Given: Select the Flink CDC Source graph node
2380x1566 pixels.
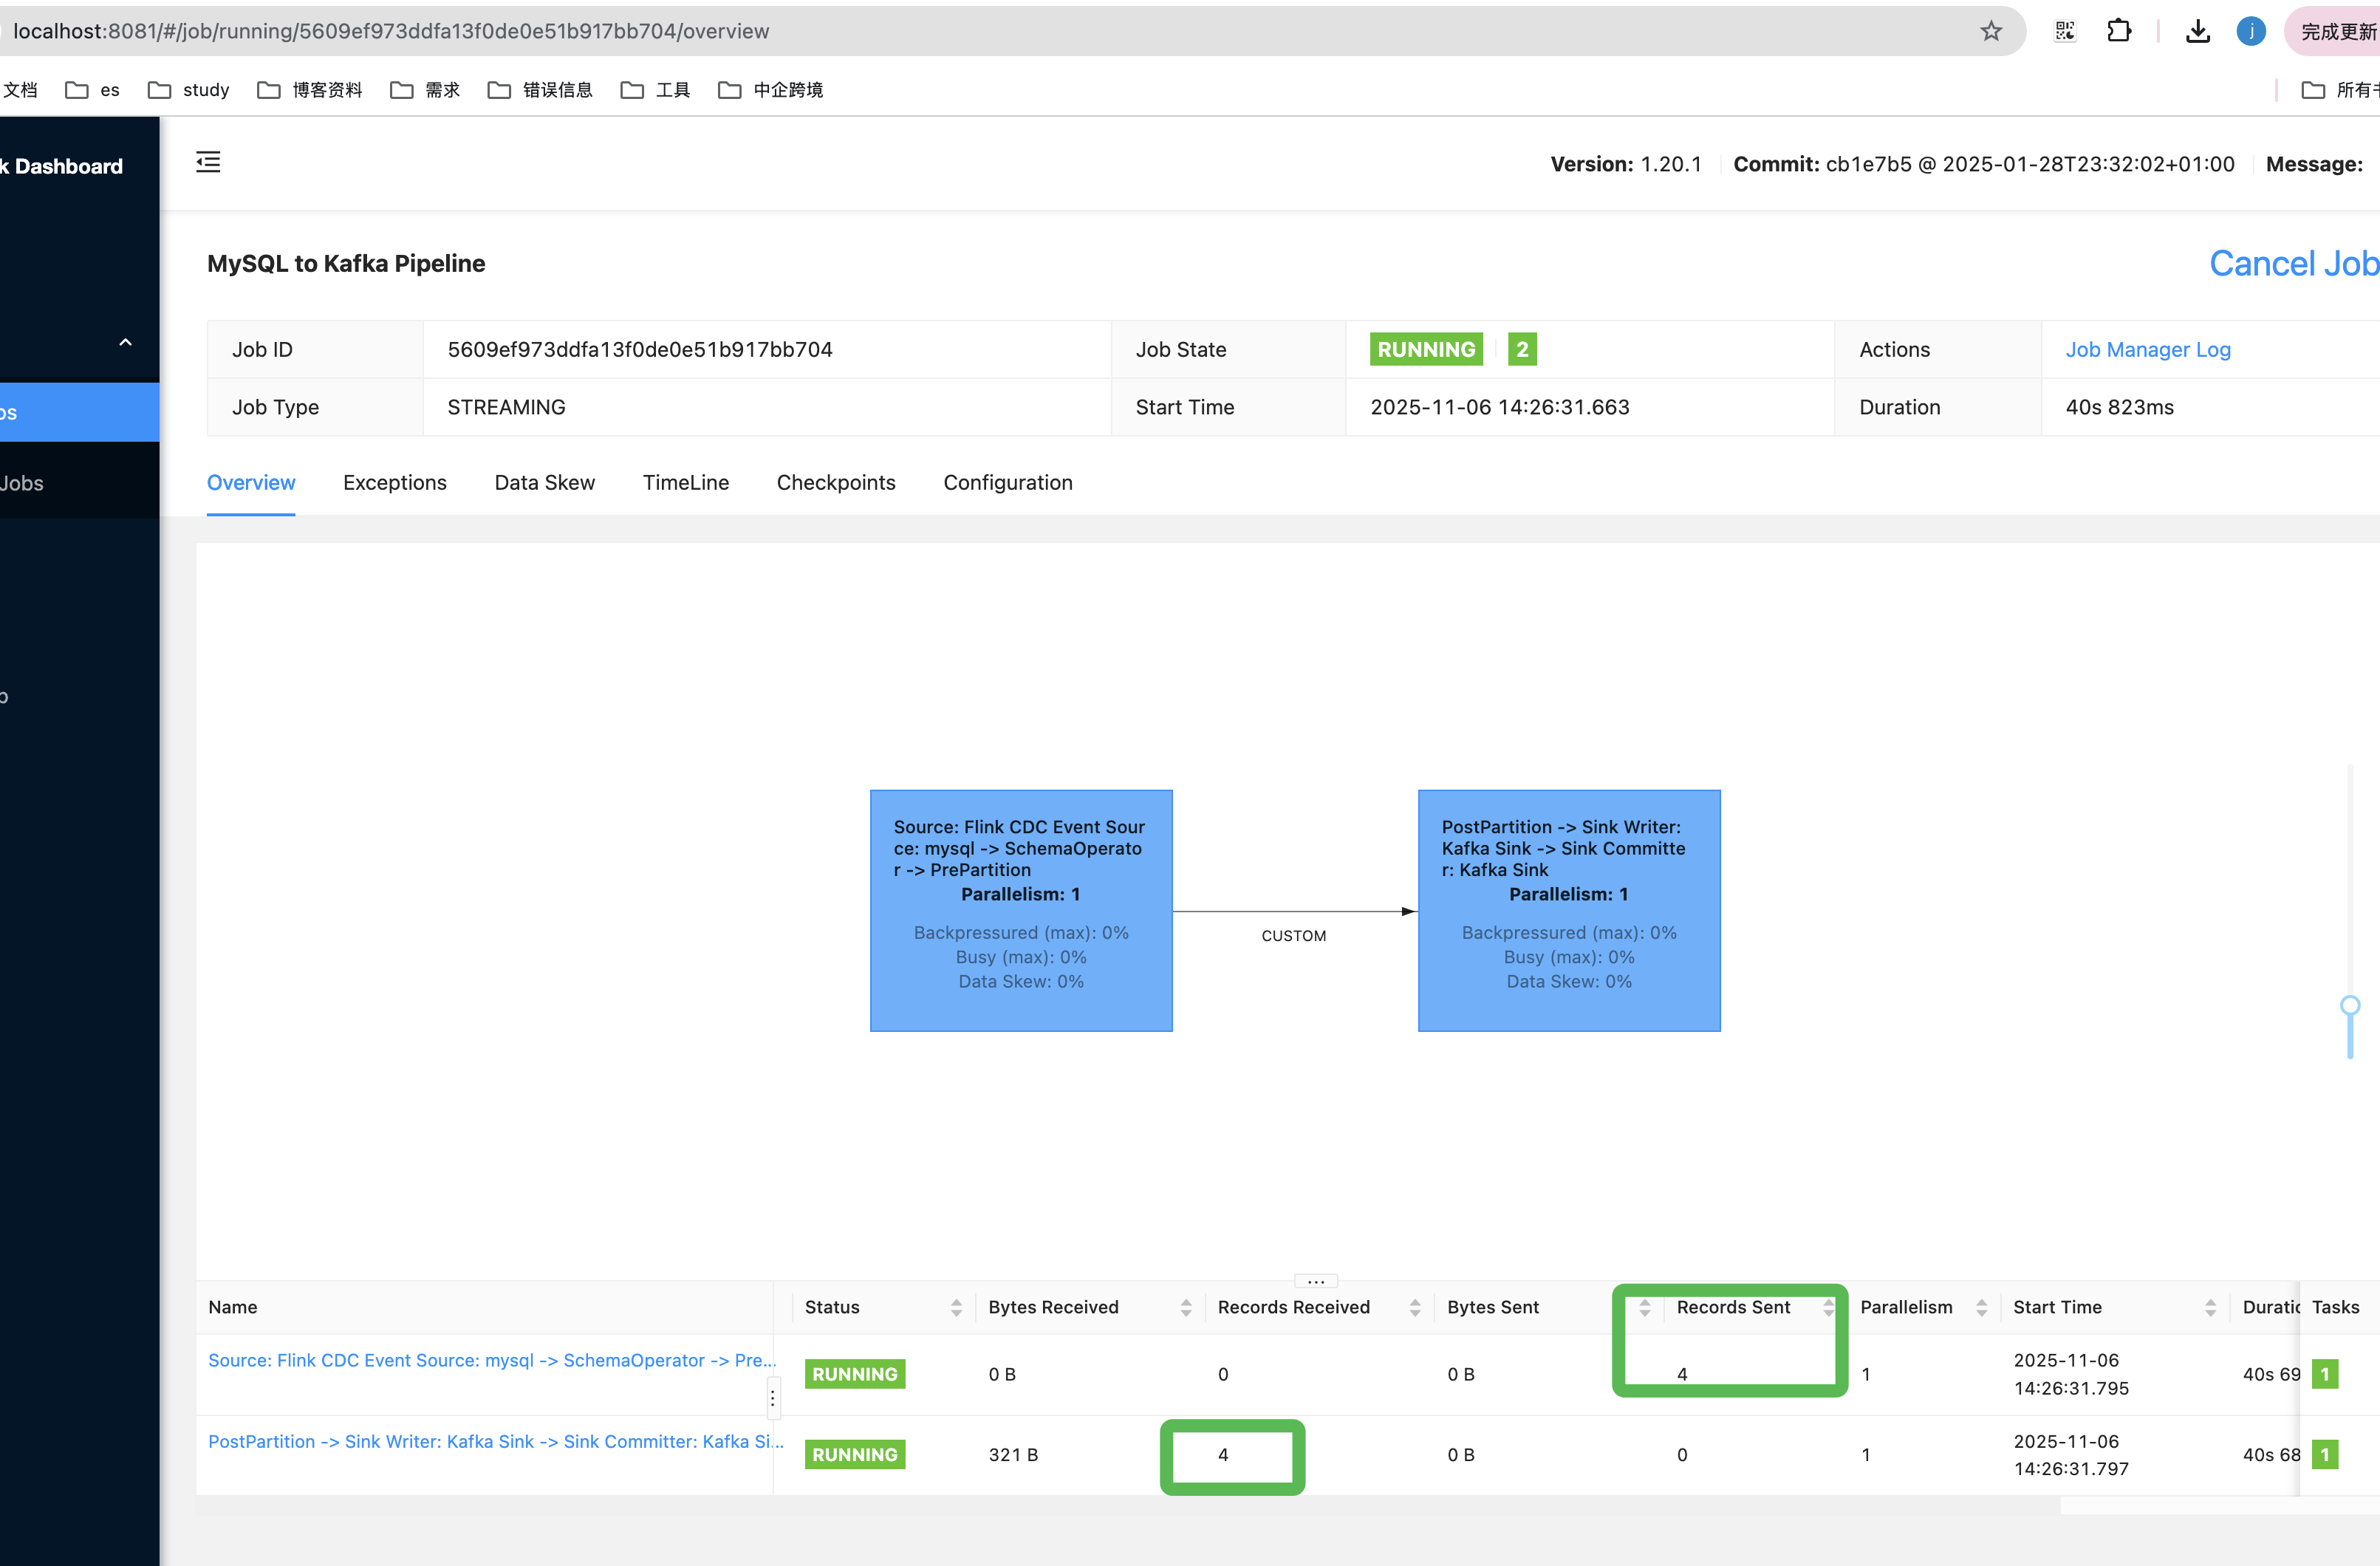Looking at the screenshot, I should 1020,910.
